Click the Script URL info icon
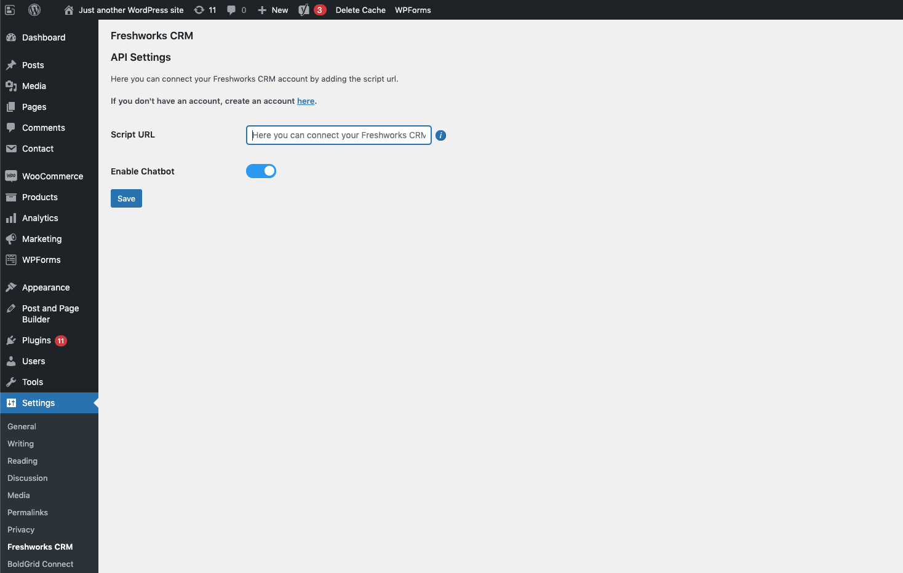Image resolution: width=903 pixels, height=573 pixels. pos(441,135)
